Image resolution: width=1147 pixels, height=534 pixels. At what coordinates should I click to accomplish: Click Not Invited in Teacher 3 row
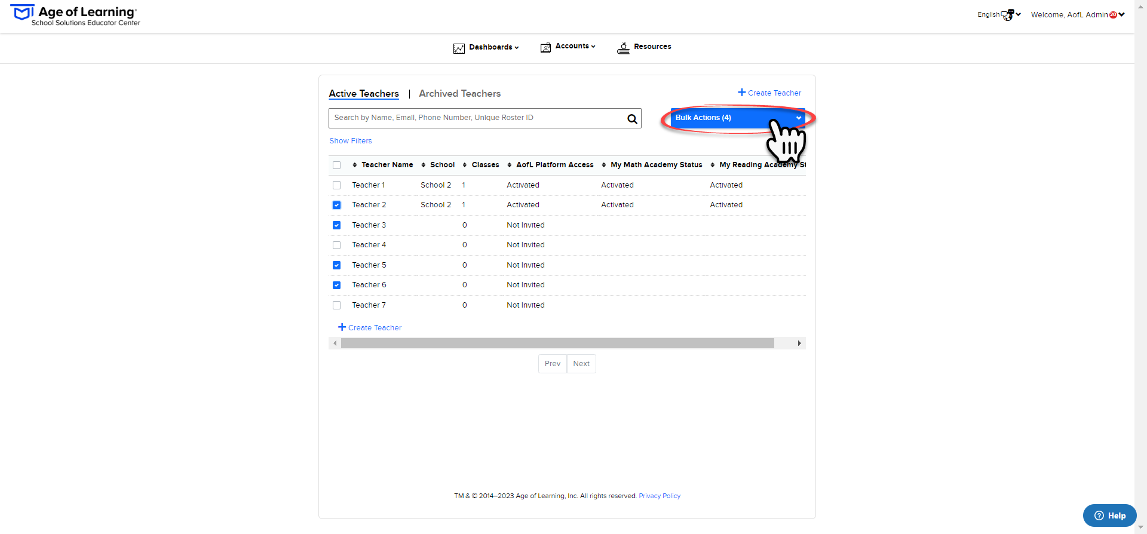pos(526,225)
